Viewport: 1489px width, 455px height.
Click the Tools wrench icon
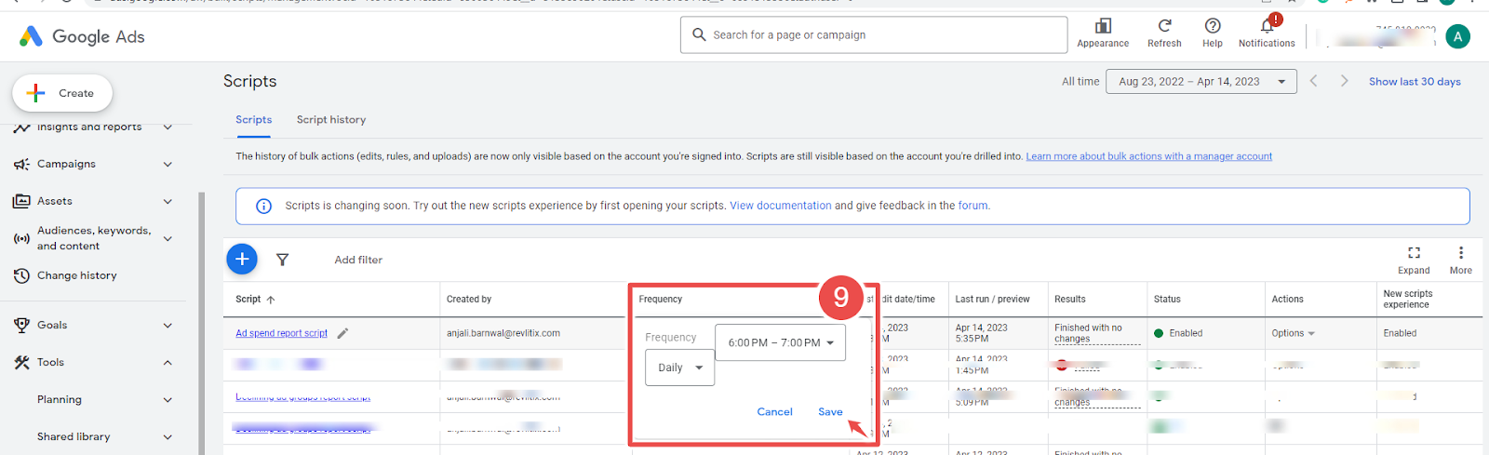21,362
